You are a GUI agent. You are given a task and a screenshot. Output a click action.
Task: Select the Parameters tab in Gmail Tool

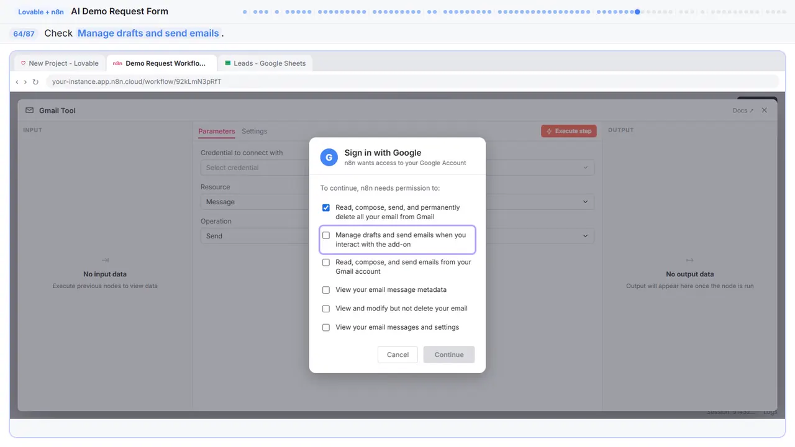217,132
